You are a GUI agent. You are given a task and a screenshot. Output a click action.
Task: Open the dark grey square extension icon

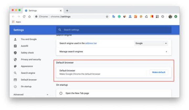click(x=157, y=16)
